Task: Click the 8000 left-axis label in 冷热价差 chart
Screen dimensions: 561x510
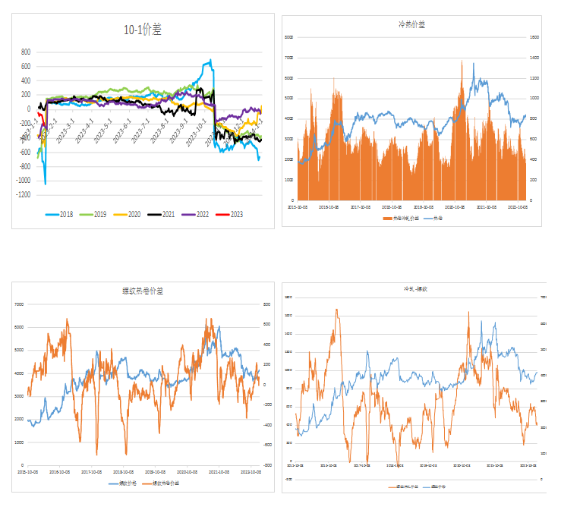Action: [x=289, y=37]
